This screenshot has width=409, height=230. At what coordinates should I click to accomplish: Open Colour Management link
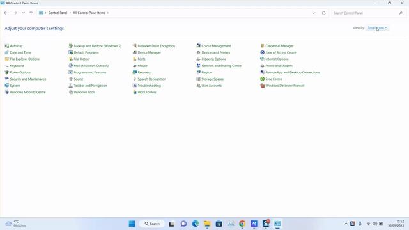(x=216, y=46)
